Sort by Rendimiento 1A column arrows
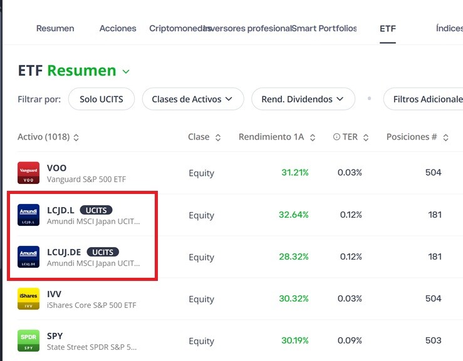463x361 pixels. tap(313, 138)
